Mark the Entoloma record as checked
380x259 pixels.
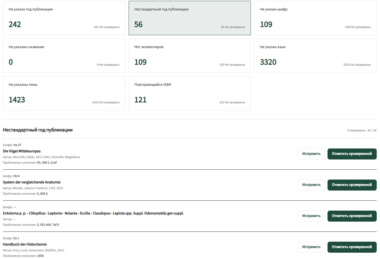pos(352,216)
